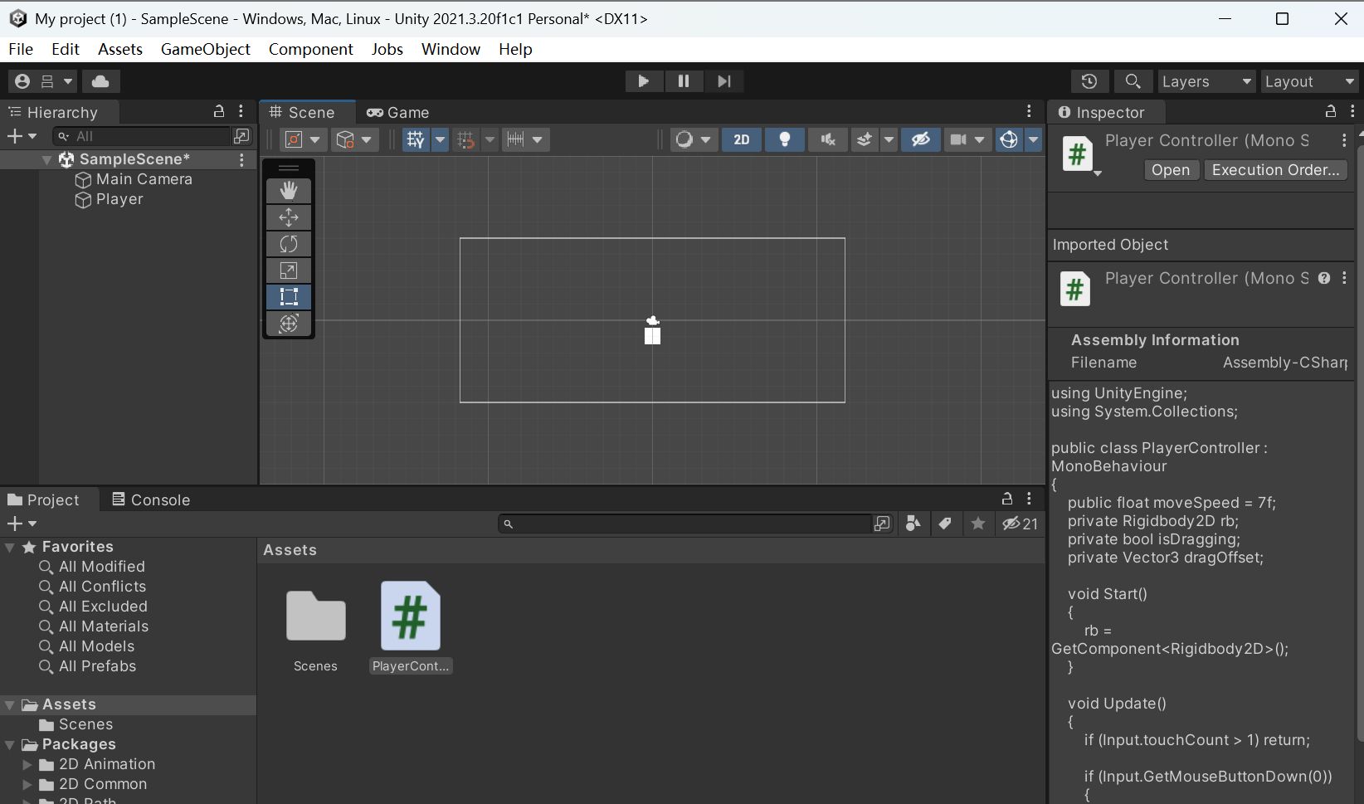Select the Rect tool

point(289,297)
